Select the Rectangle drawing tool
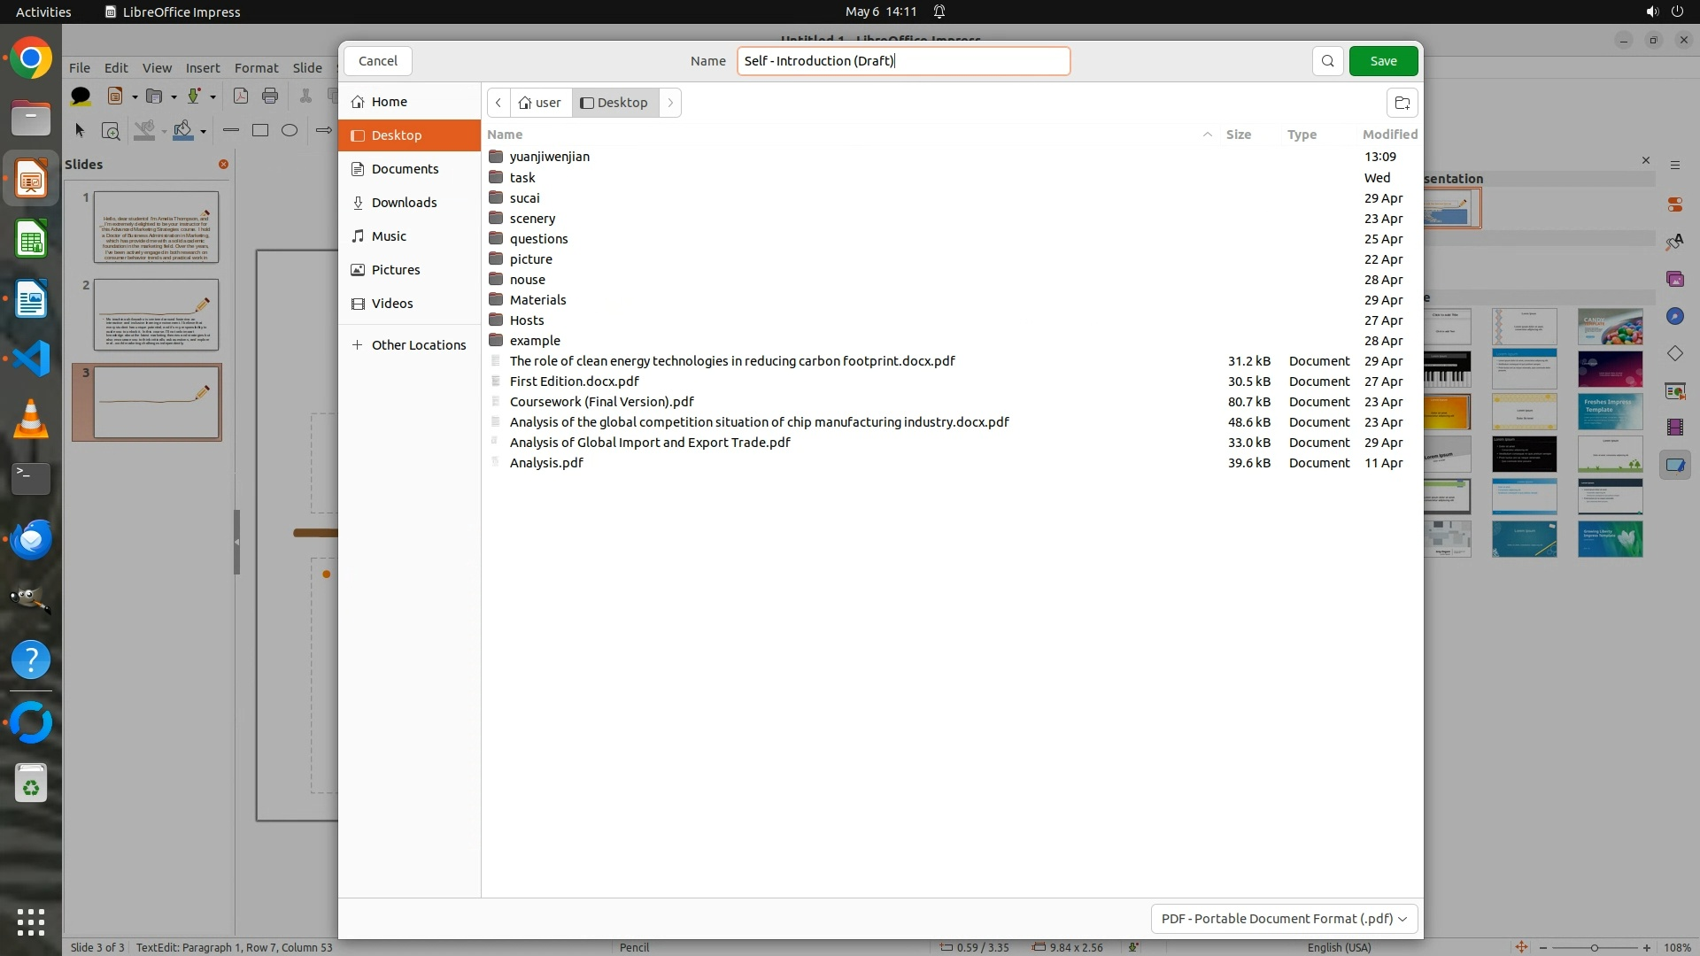The width and height of the screenshot is (1700, 956). [x=260, y=130]
